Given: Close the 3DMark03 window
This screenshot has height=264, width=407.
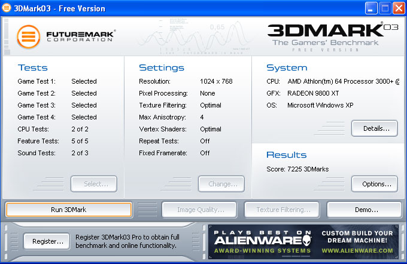Looking at the screenshot, I should [x=399, y=8].
